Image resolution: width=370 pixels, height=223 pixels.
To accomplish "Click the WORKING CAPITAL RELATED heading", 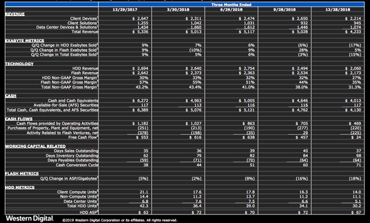I will point(35,146).
